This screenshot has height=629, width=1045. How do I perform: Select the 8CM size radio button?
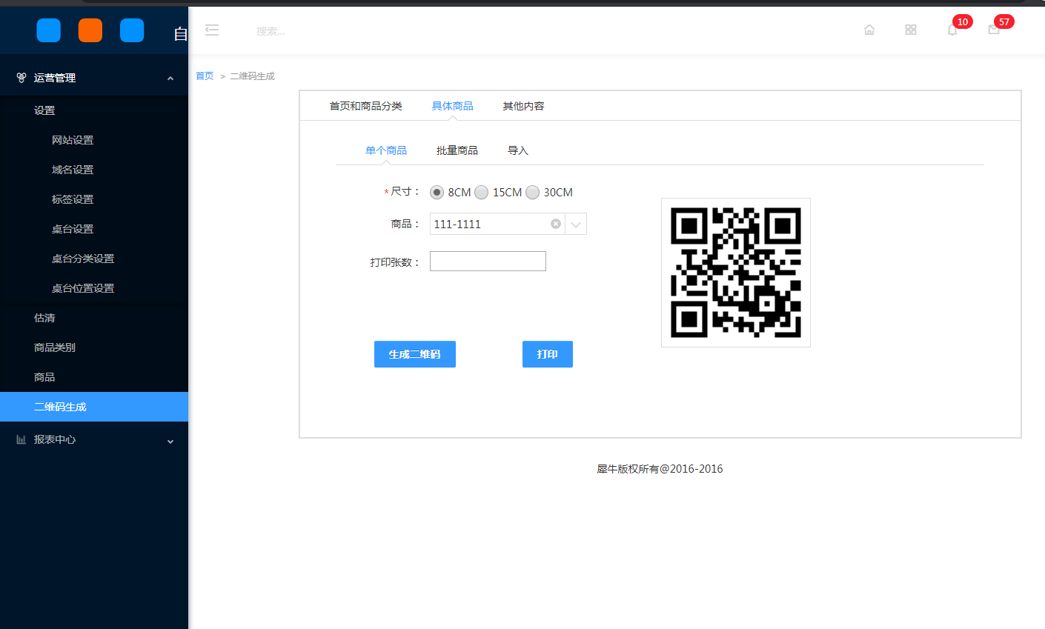(437, 193)
